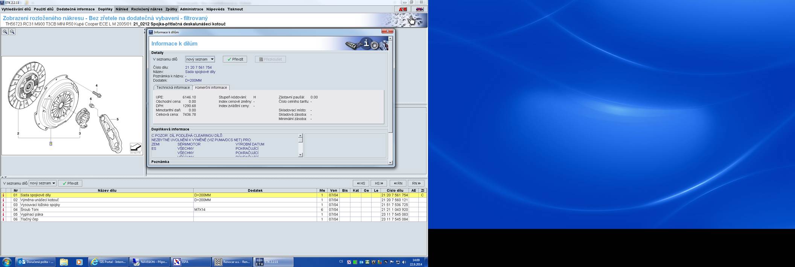This screenshot has width=795, height=267.
Task: Click the exploded diagram arrow symbol icon
Action: click(136, 147)
